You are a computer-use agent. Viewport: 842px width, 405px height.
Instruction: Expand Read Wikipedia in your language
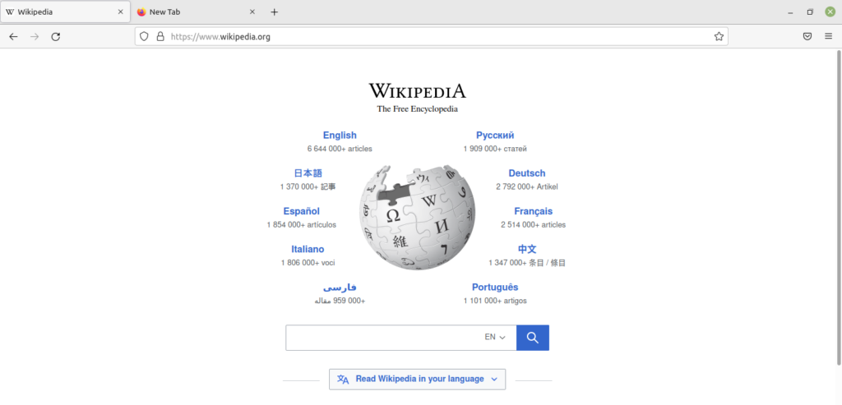point(418,379)
